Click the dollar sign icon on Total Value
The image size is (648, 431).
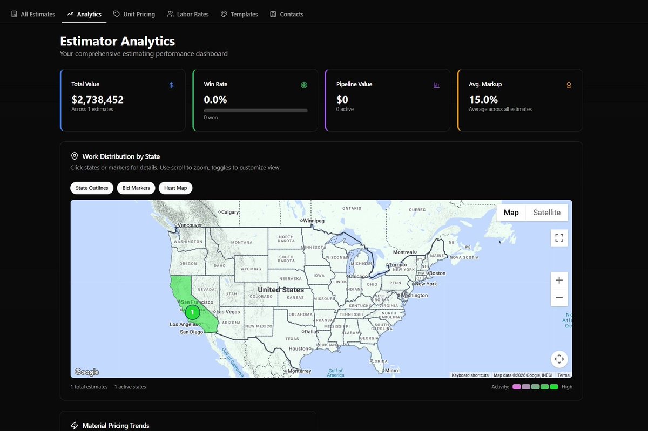(172, 85)
